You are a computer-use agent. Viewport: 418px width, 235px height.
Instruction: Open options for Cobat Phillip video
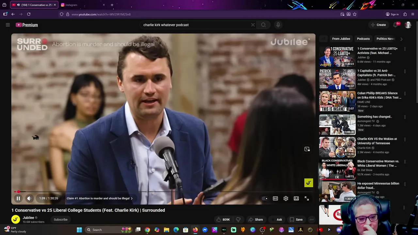[x=405, y=94]
